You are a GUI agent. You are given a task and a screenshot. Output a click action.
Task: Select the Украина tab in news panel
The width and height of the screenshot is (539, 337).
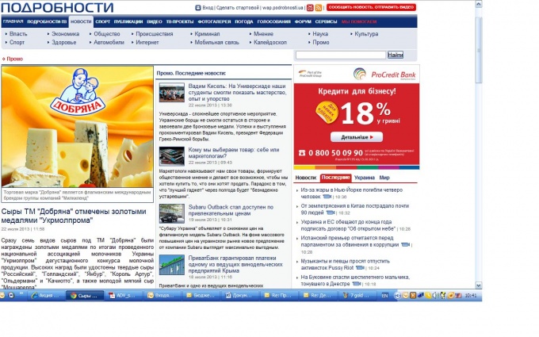click(x=365, y=178)
